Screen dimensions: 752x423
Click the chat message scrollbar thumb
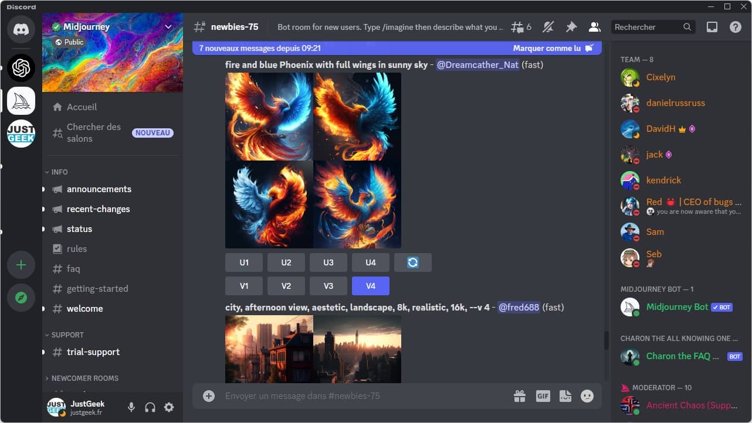coord(607,340)
